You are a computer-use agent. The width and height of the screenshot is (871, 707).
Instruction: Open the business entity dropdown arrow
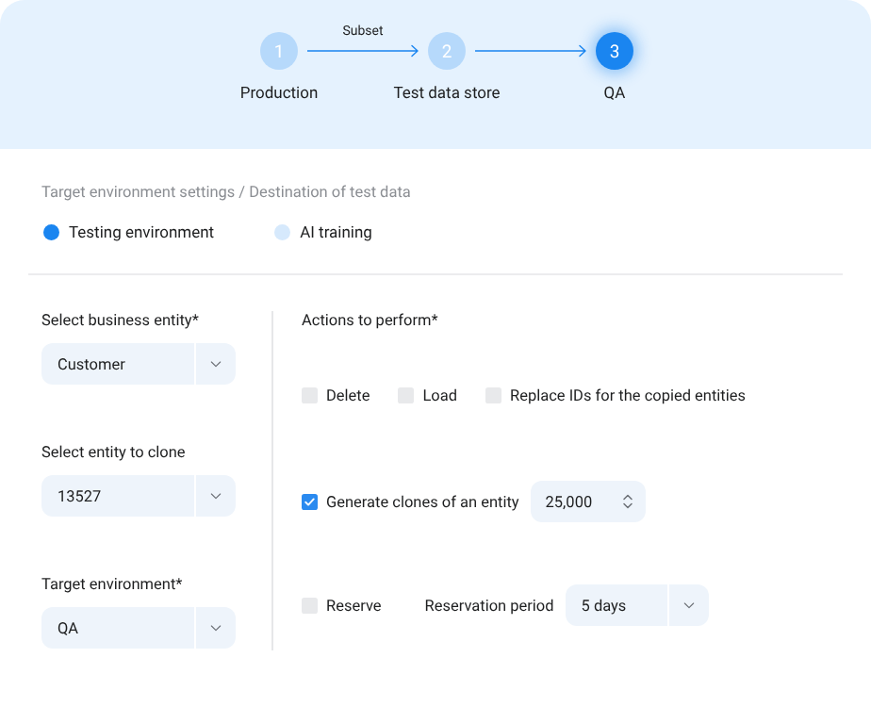(216, 364)
